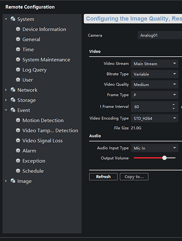182x241 pixels.
Task: Click the Image category globe-gear icon
Action: pyautogui.click(x=13, y=181)
